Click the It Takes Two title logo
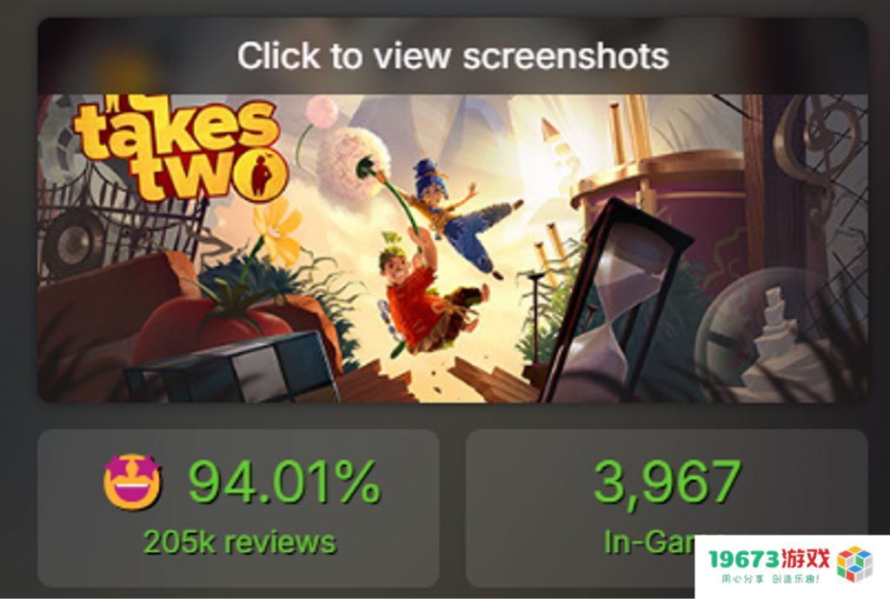The image size is (890, 599). click(x=181, y=148)
